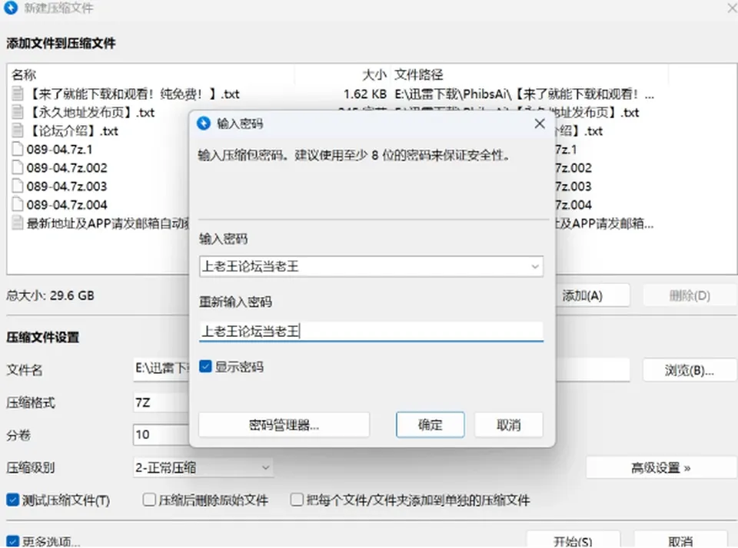Confirm the password with 确定

430,425
